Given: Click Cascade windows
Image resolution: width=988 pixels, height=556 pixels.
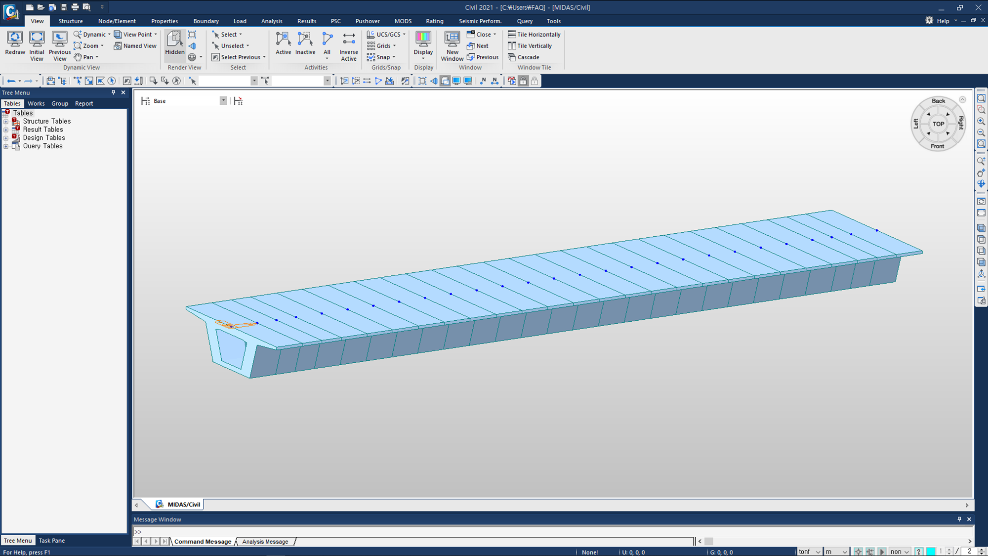Looking at the screenshot, I should (524, 57).
